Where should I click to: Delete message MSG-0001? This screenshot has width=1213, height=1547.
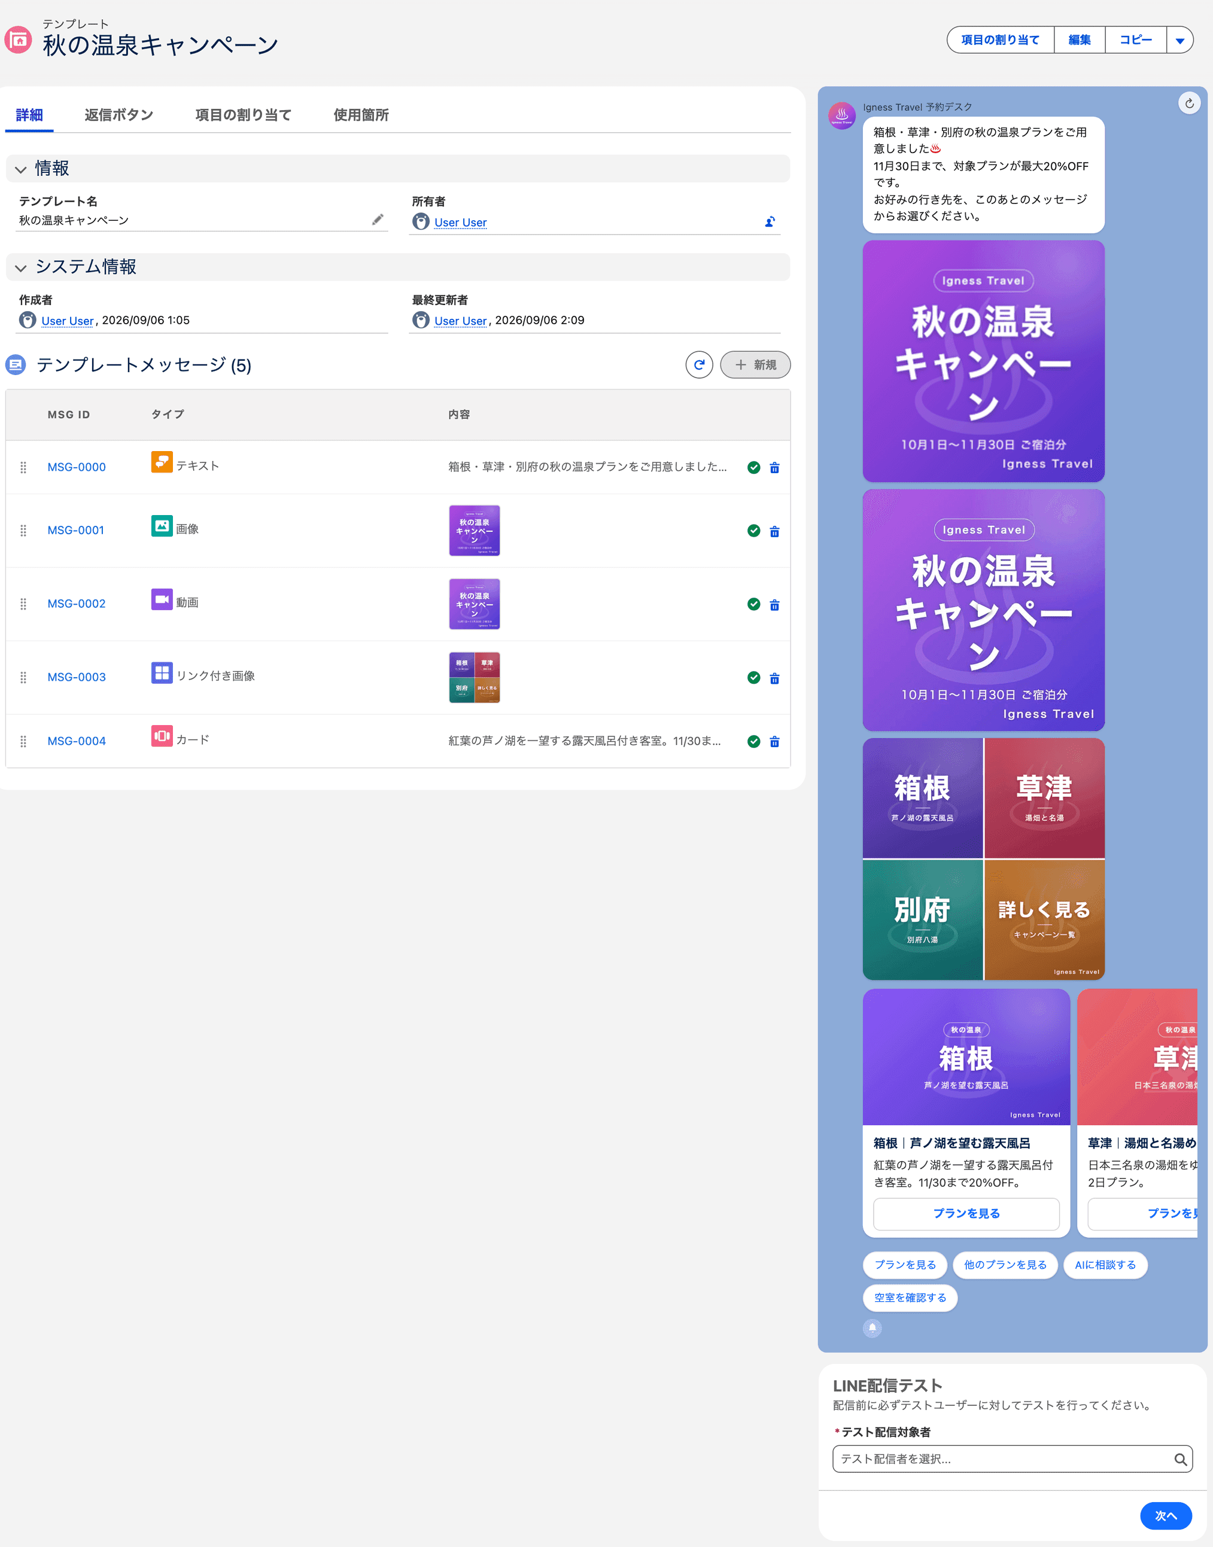775,532
